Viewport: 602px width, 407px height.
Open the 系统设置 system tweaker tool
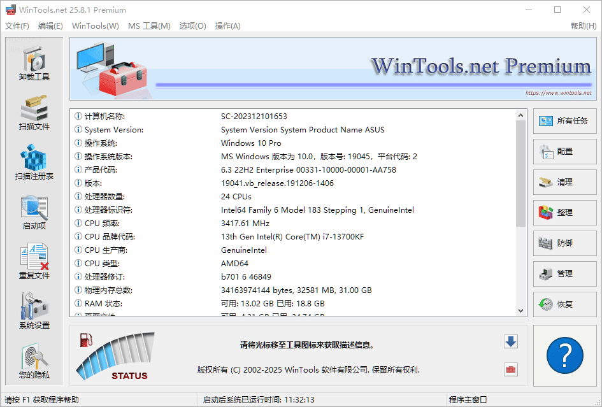[x=34, y=311]
